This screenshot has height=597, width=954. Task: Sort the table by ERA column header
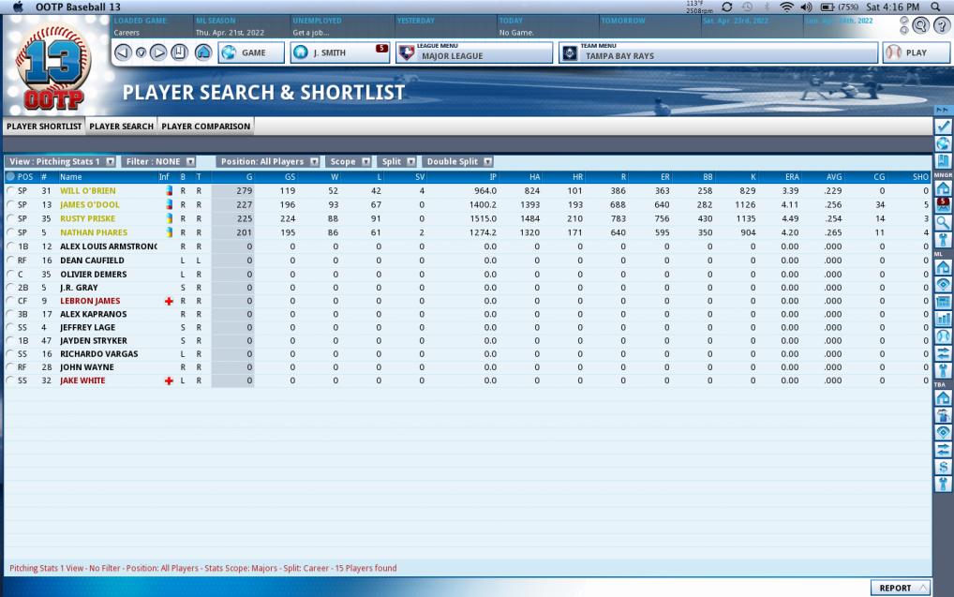click(x=790, y=176)
